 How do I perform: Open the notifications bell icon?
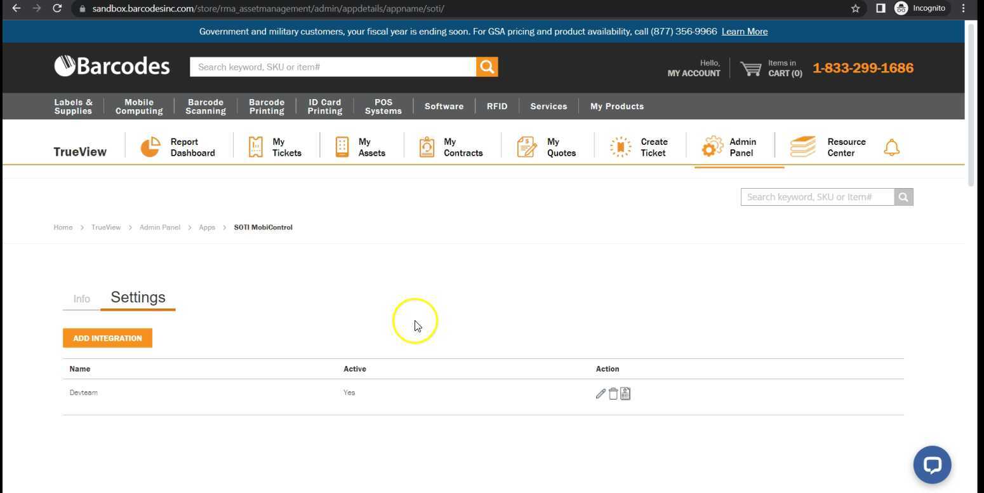pyautogui.click(x=891, y=148)
